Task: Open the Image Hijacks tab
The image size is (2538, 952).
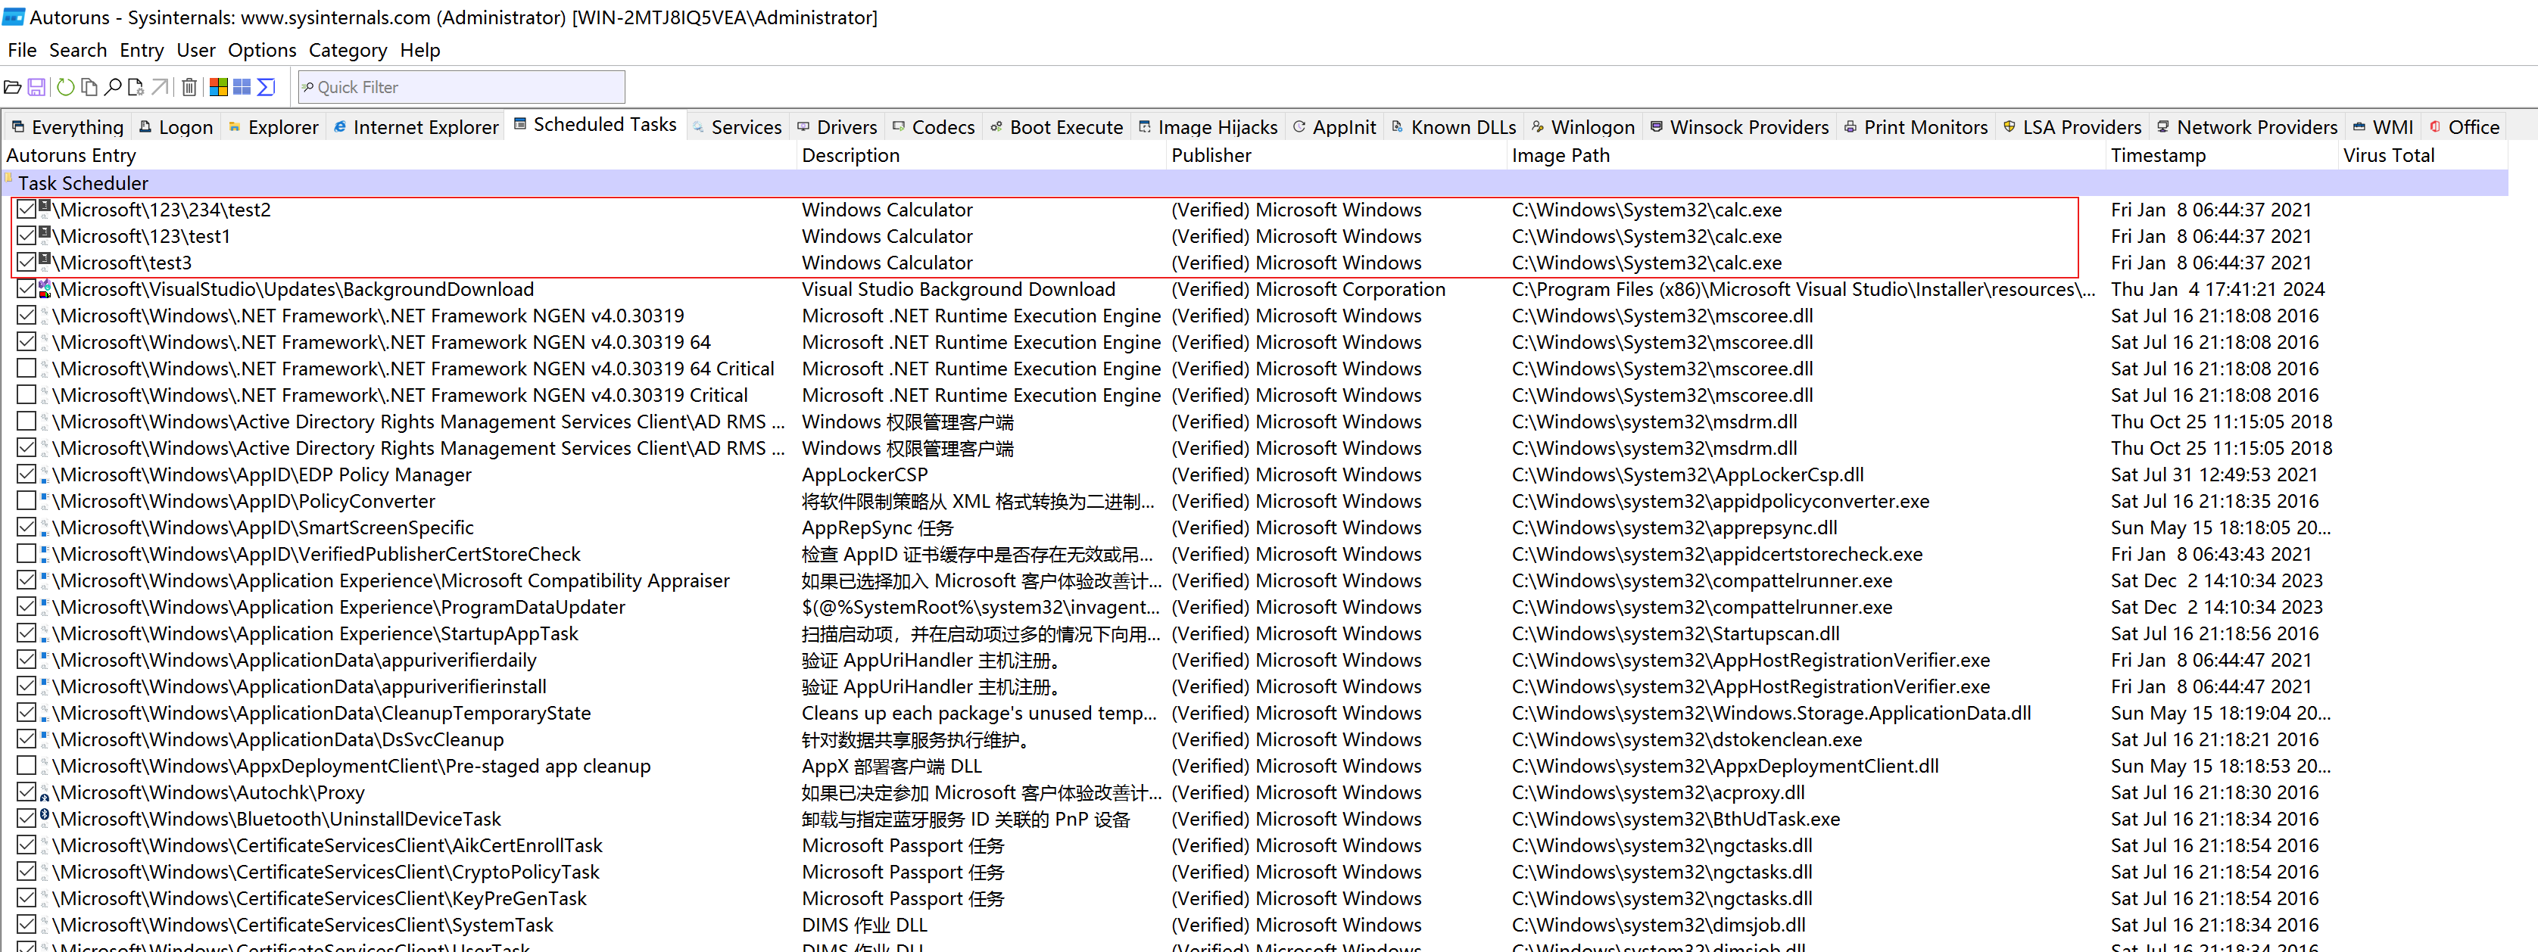Action: tap(1208, 127)
